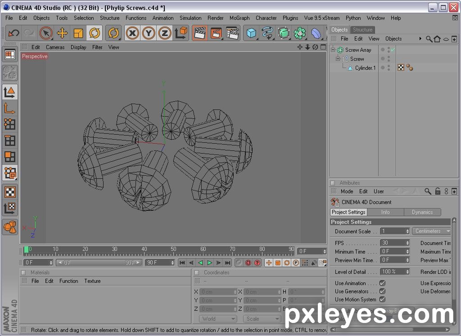Open the NURBS generator icon

pyautogui.click(x=284, y=33)
